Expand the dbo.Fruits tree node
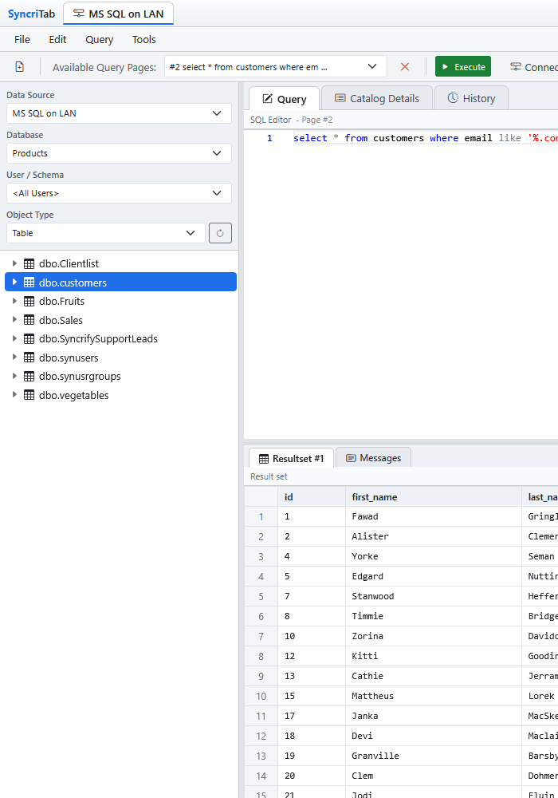The height and width of the screenshot is (798, 558). (x=14, y=301)
